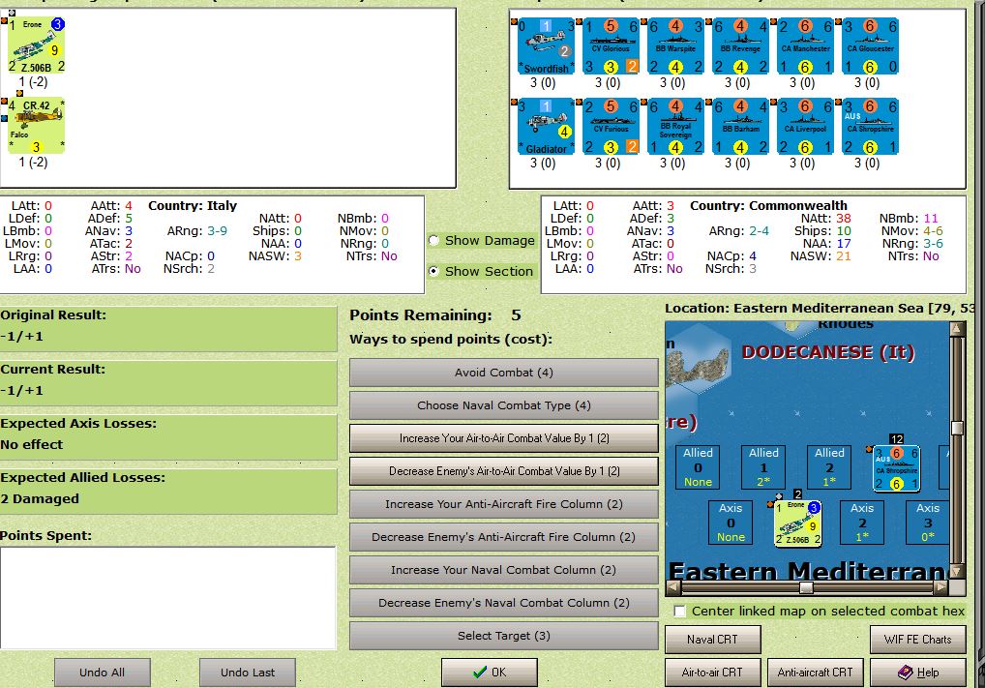Click the map's horizontal scrollbar thumb
Image resolution: width=985 pixels, height=688 pixels.
point(806,588)
